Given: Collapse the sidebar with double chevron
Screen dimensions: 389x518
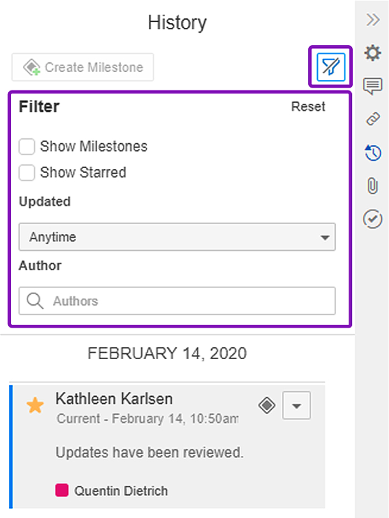Looking at the screenshot, I should click(372, 21).
